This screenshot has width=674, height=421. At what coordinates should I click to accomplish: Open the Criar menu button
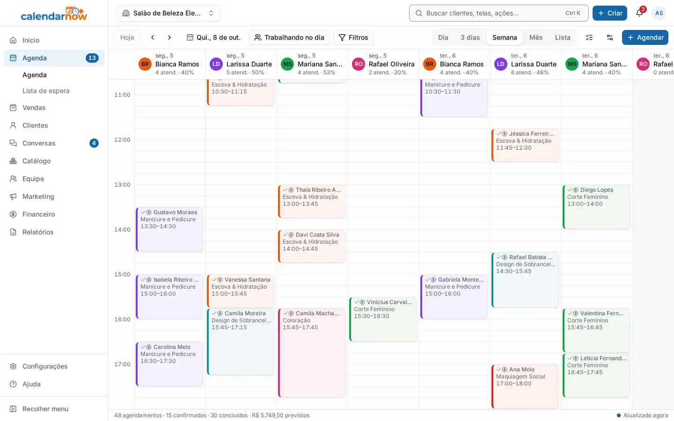click(610, 13)
